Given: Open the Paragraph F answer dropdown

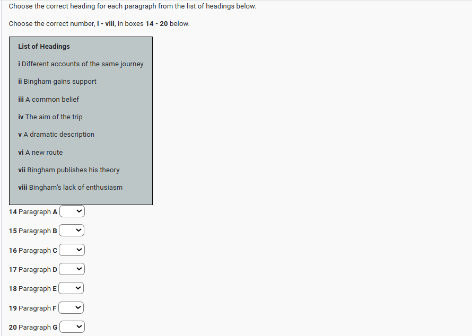Looking at the screenshot, I should click(x=72, y=308).
